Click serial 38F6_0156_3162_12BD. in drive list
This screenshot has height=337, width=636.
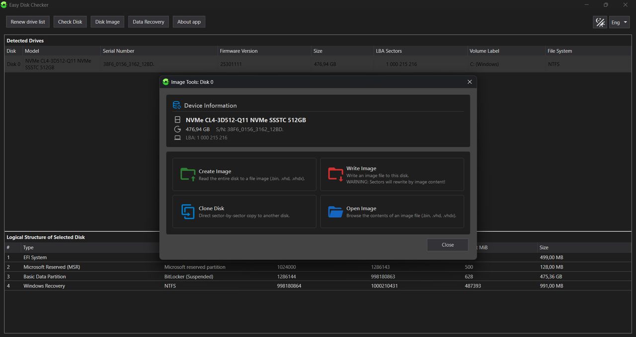coord(129,64)
